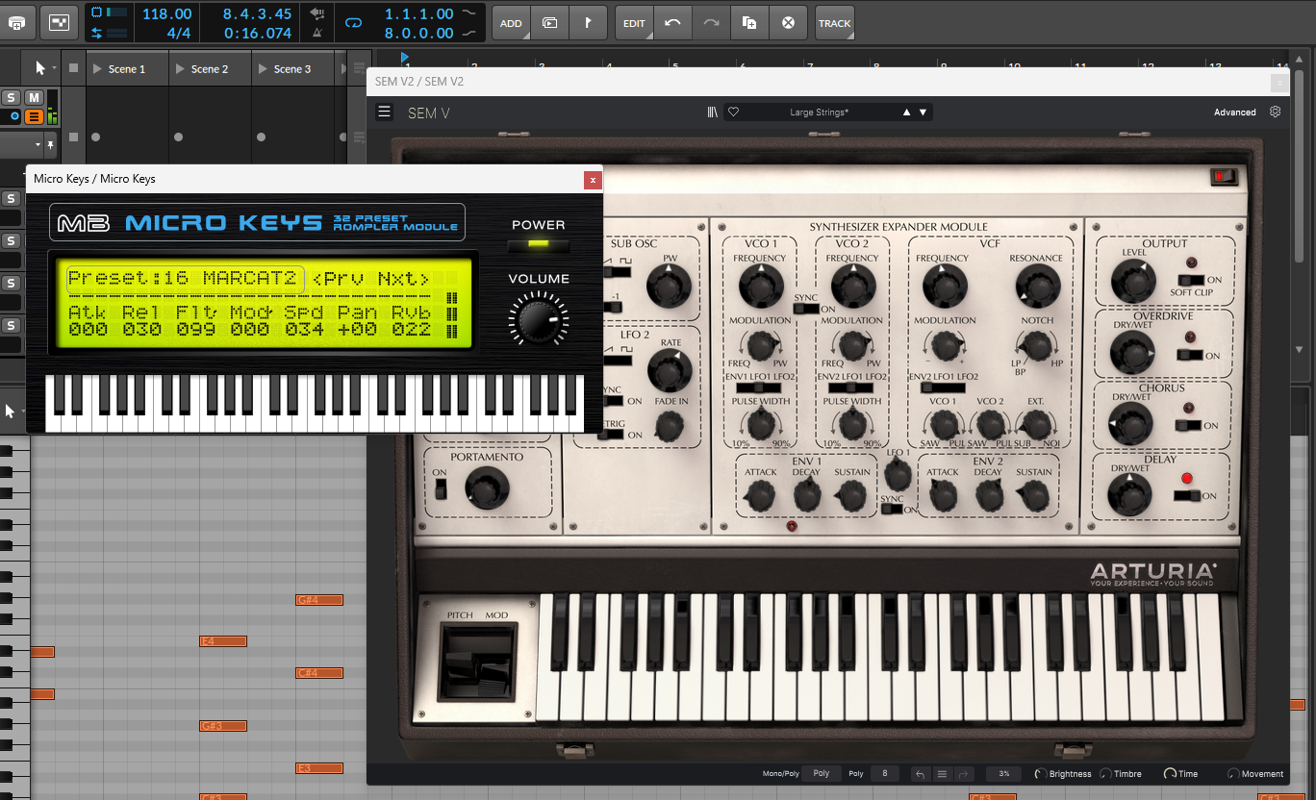Toggle the Delay ON switch
The image size is (1316, 800).
(1186, 495)
